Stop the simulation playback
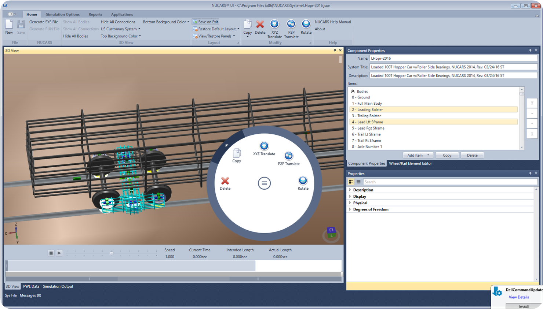543x309 pixels. [x=51, y=253]
